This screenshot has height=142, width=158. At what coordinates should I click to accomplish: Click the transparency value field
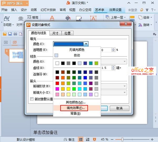(106, 50)
